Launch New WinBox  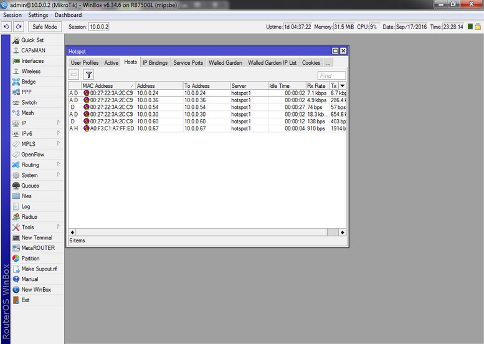click(x=36, y=290)
